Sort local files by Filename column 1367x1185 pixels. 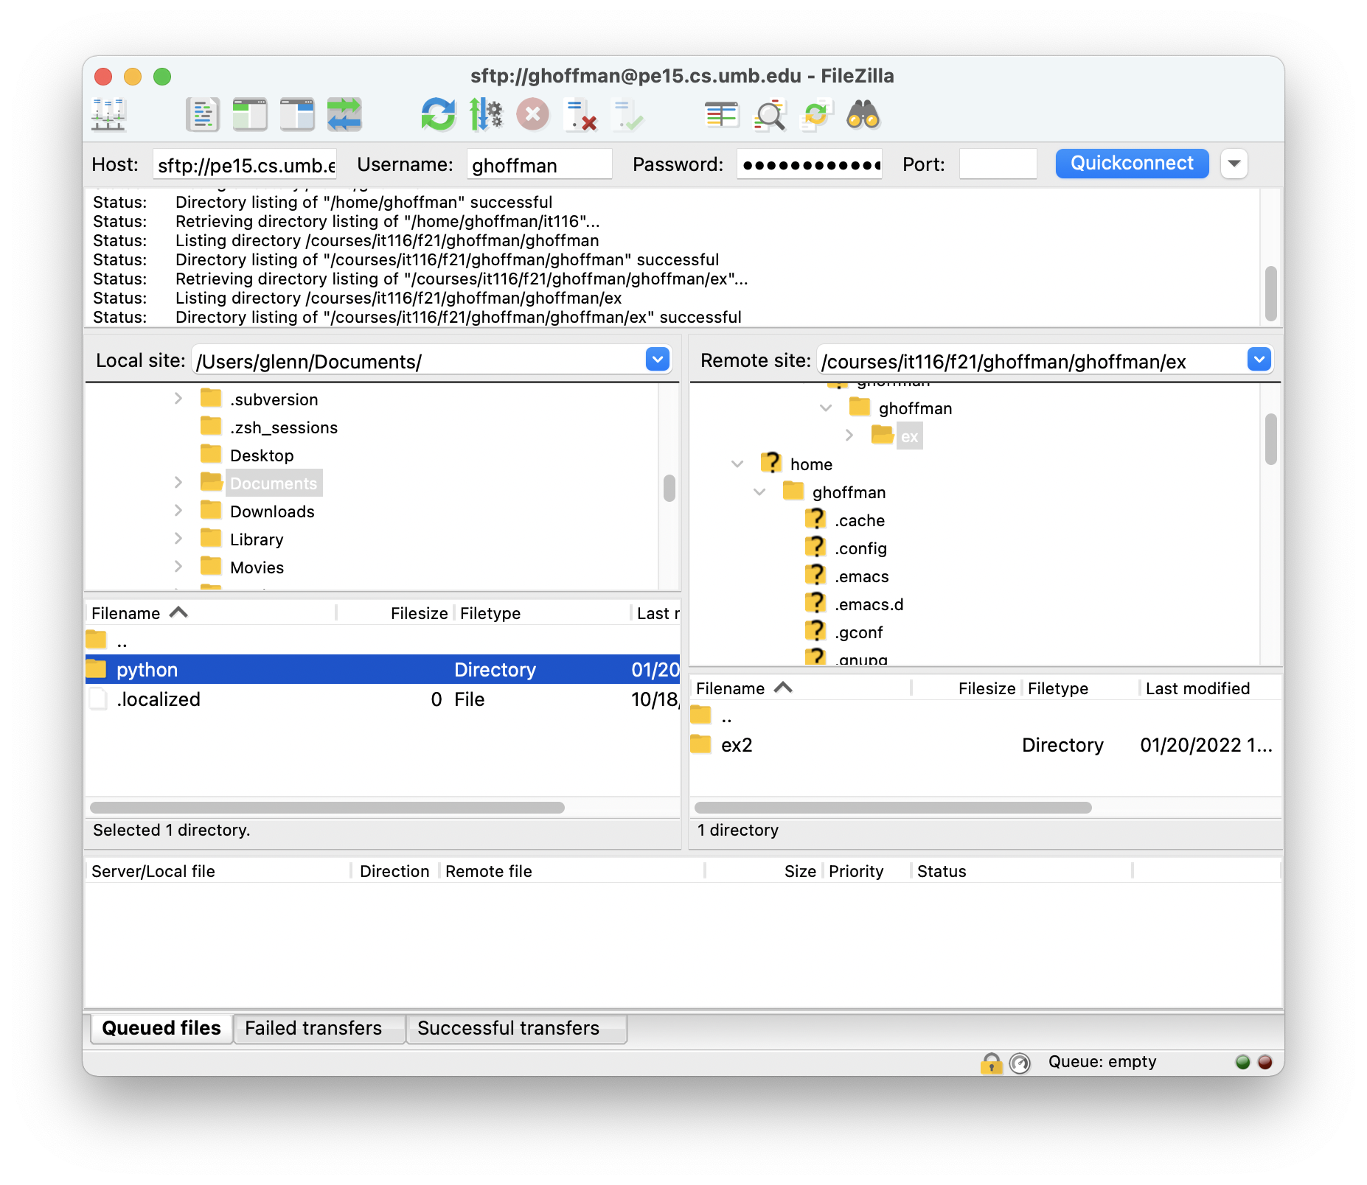click(x=210, y=613)
